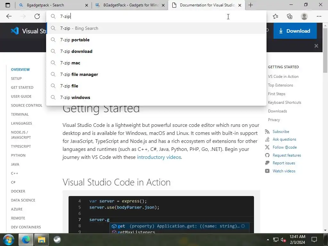328x246 pixels.
Task: Select suggestion 7-zip file
Action: point(156,86)
